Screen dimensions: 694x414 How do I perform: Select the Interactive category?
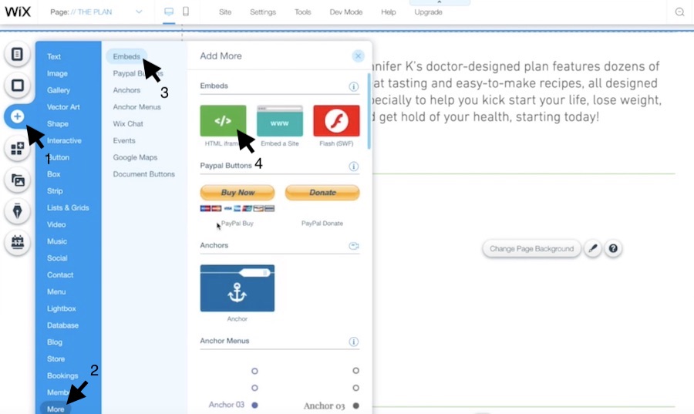[64, 140]
